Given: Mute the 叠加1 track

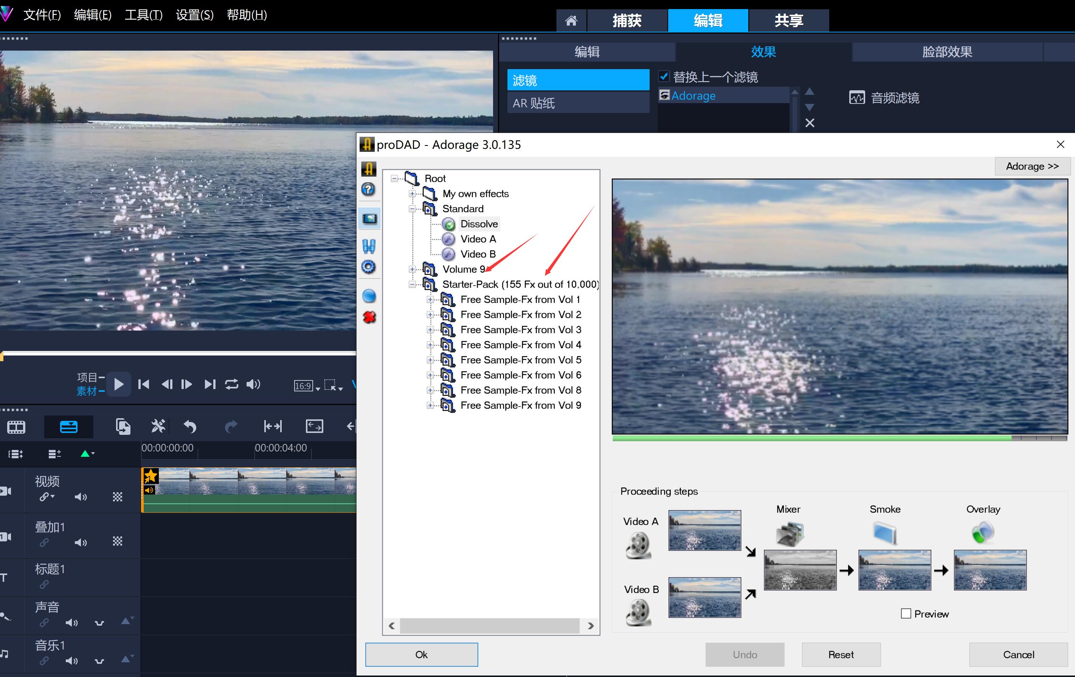Looking at the screenshot, I should point(81,542).
